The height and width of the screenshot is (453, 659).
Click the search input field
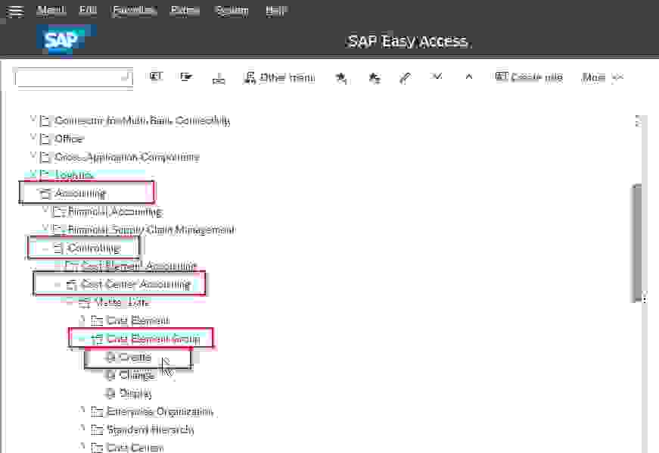(x=73, y=77)
